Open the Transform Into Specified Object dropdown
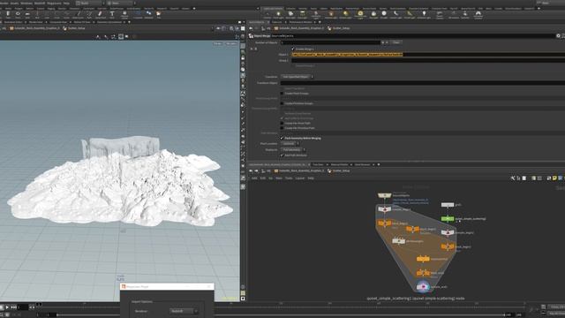 pos(298,77)
